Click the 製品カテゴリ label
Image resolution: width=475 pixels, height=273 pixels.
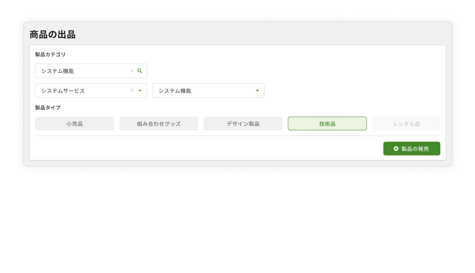[50, 54]
